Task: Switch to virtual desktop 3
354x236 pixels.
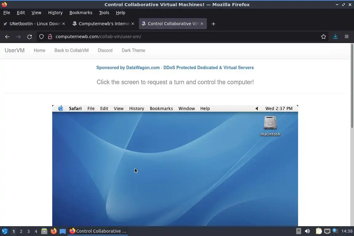Action: (29, 231)
